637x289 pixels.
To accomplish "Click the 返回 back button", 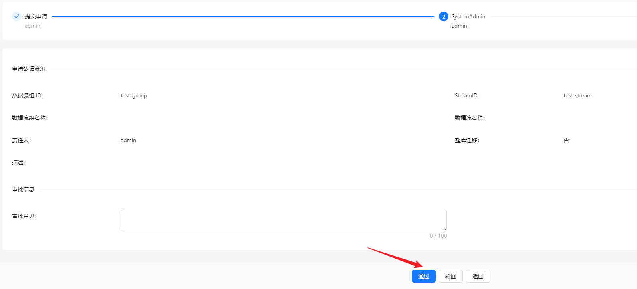I will 478,276.
